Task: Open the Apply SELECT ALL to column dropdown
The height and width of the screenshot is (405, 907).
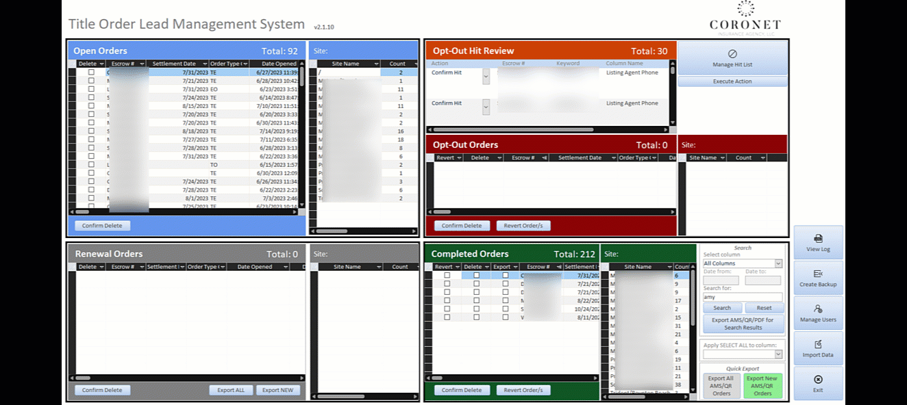Action: (778, 354)
